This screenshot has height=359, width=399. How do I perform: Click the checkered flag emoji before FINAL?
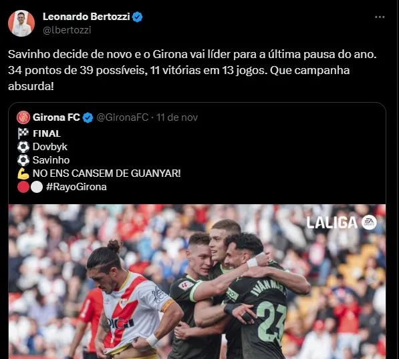click(x=23, y=133)
